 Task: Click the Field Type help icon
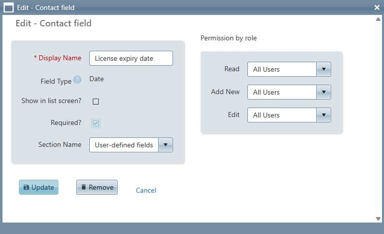(x=77, y=80)
